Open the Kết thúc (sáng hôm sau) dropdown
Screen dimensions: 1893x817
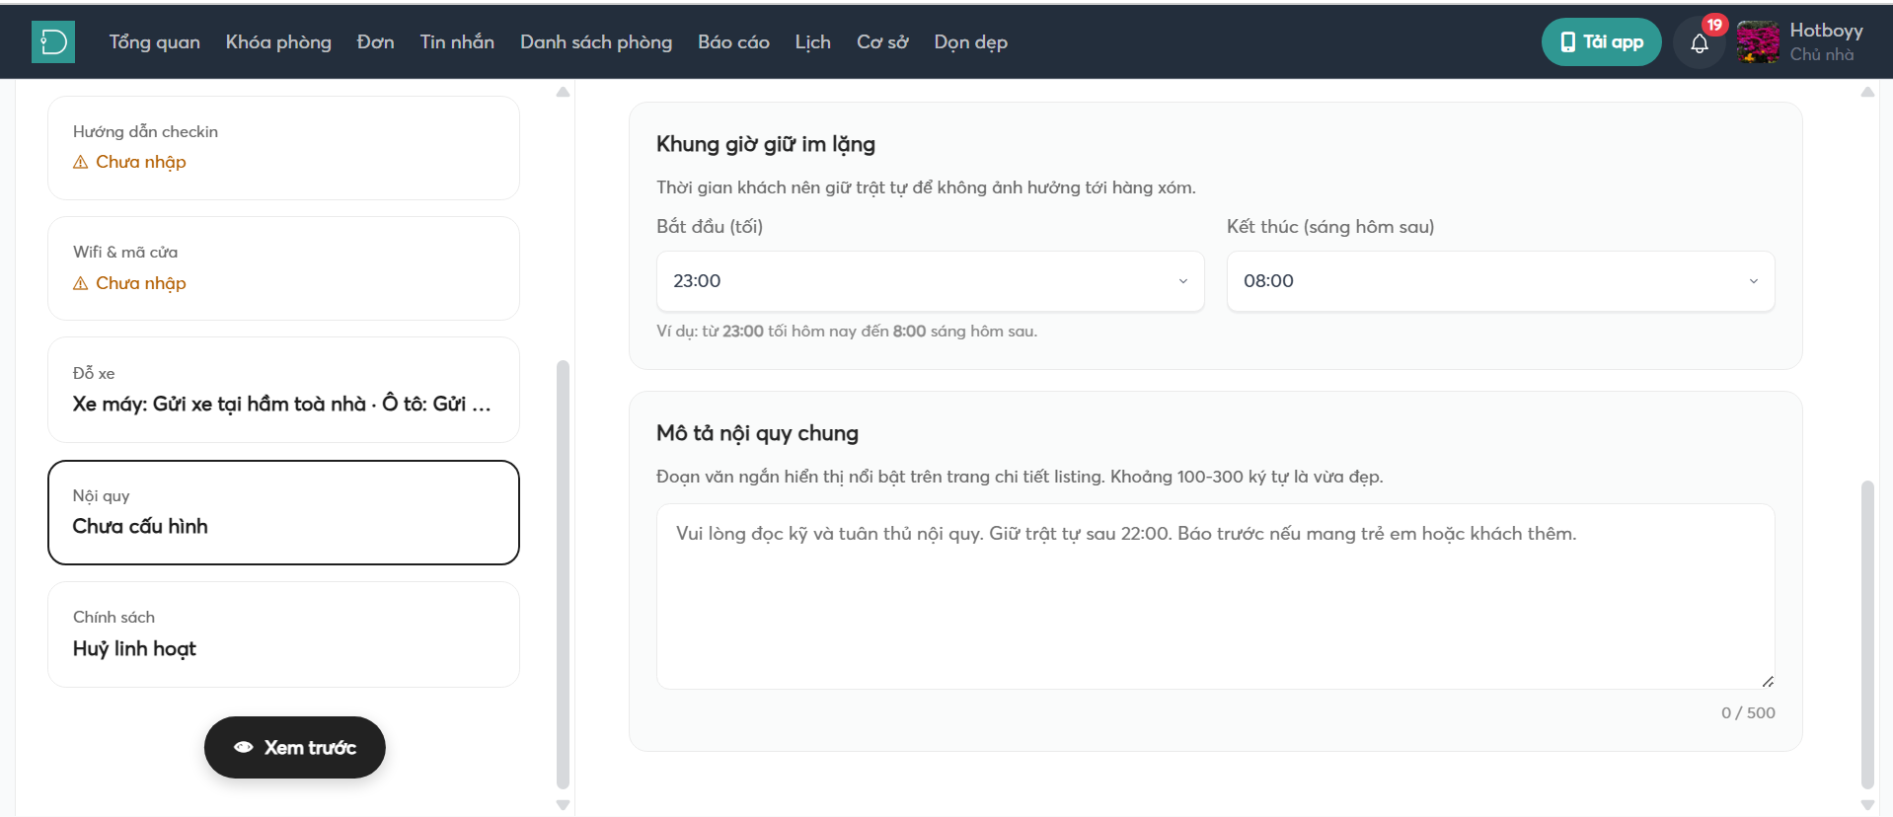(1500, 281)
